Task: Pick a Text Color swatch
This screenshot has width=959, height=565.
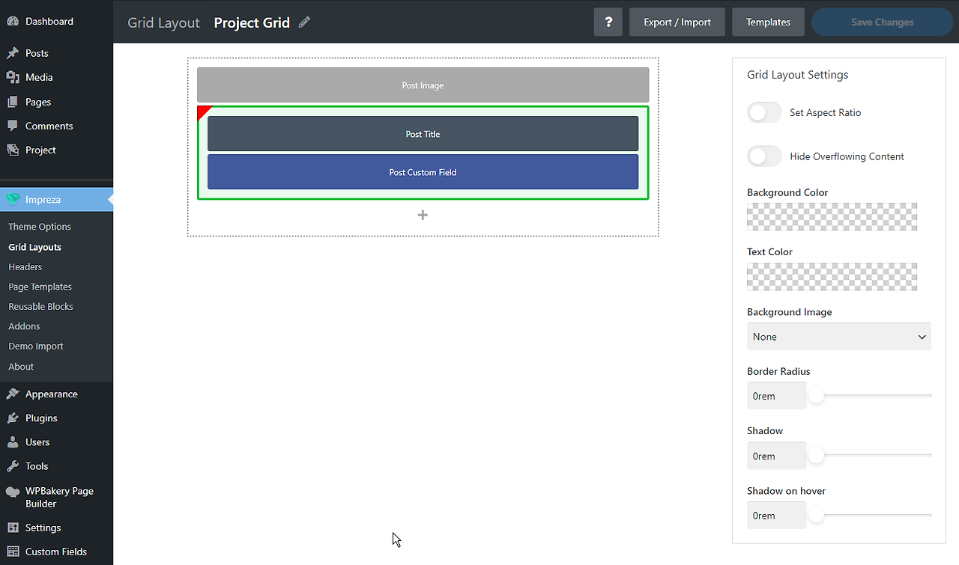Action: click(832, 276)
